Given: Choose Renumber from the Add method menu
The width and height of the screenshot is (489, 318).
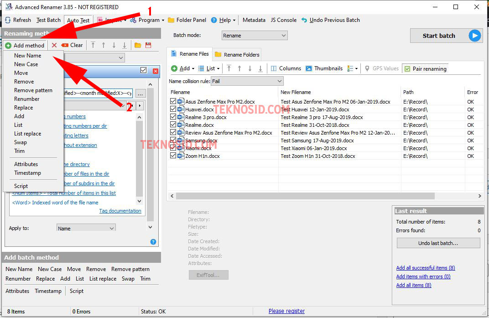Looking at the screenshot, I should coord(26,99).
